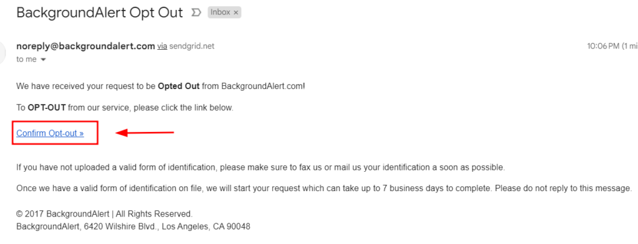Click sender address noreply@backgroundalert.com
This screenshot has height=244, width=638.
85,46
